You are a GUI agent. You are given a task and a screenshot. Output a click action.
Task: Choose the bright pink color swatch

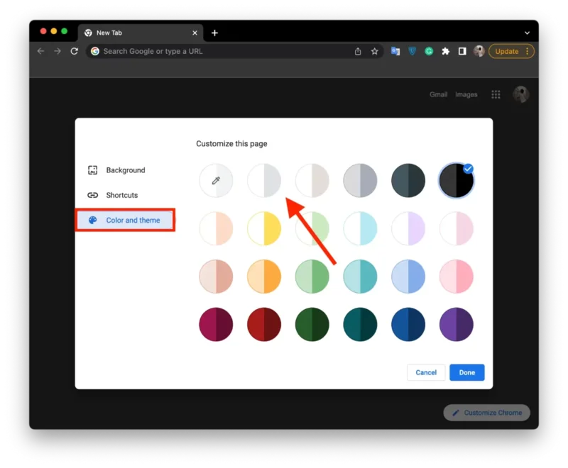point(457,277)
